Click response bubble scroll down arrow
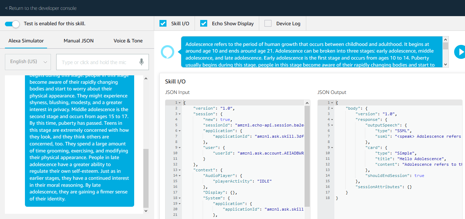The width and height of the screenshot is (465, 219). [446, 64]
